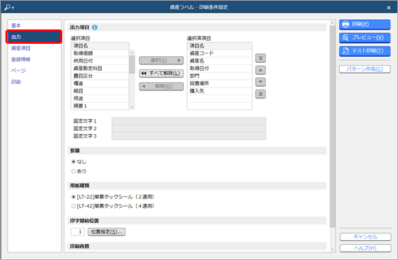398x260 pixels.
Task: Click パターン作成(C) button
Action: [x=364, y=69]
